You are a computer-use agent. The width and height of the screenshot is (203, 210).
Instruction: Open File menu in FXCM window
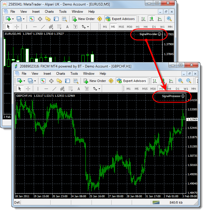pyautogui.click(x=24, y=74)
